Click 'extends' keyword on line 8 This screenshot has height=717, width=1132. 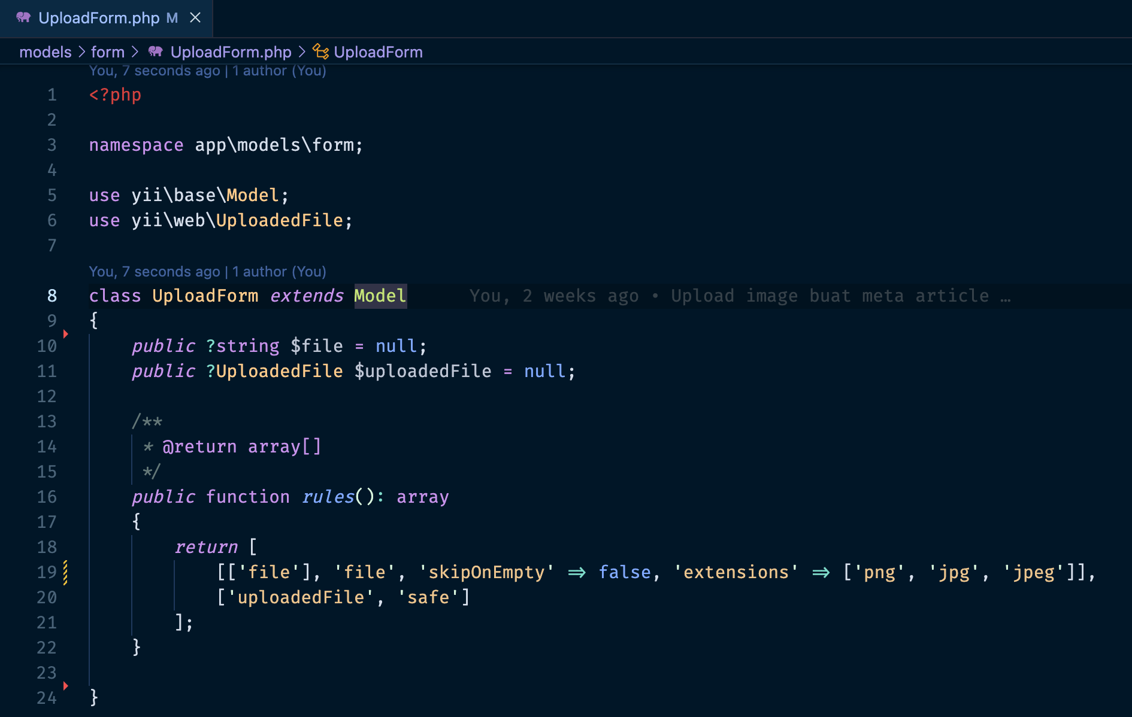[x=307, y=296]
